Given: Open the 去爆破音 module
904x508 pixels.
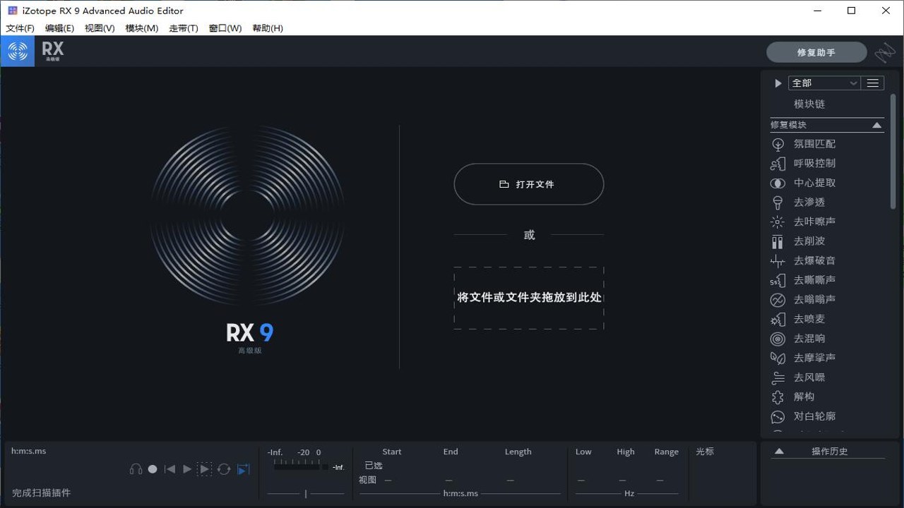Looking at the screenshot, I should coord(814,260).
